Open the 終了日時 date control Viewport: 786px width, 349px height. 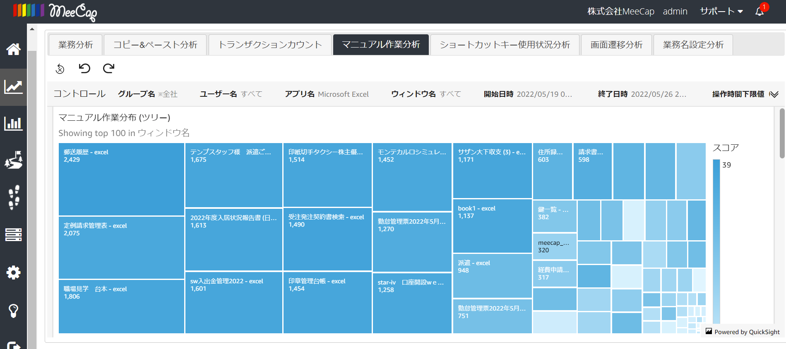(x=642, y=94)
